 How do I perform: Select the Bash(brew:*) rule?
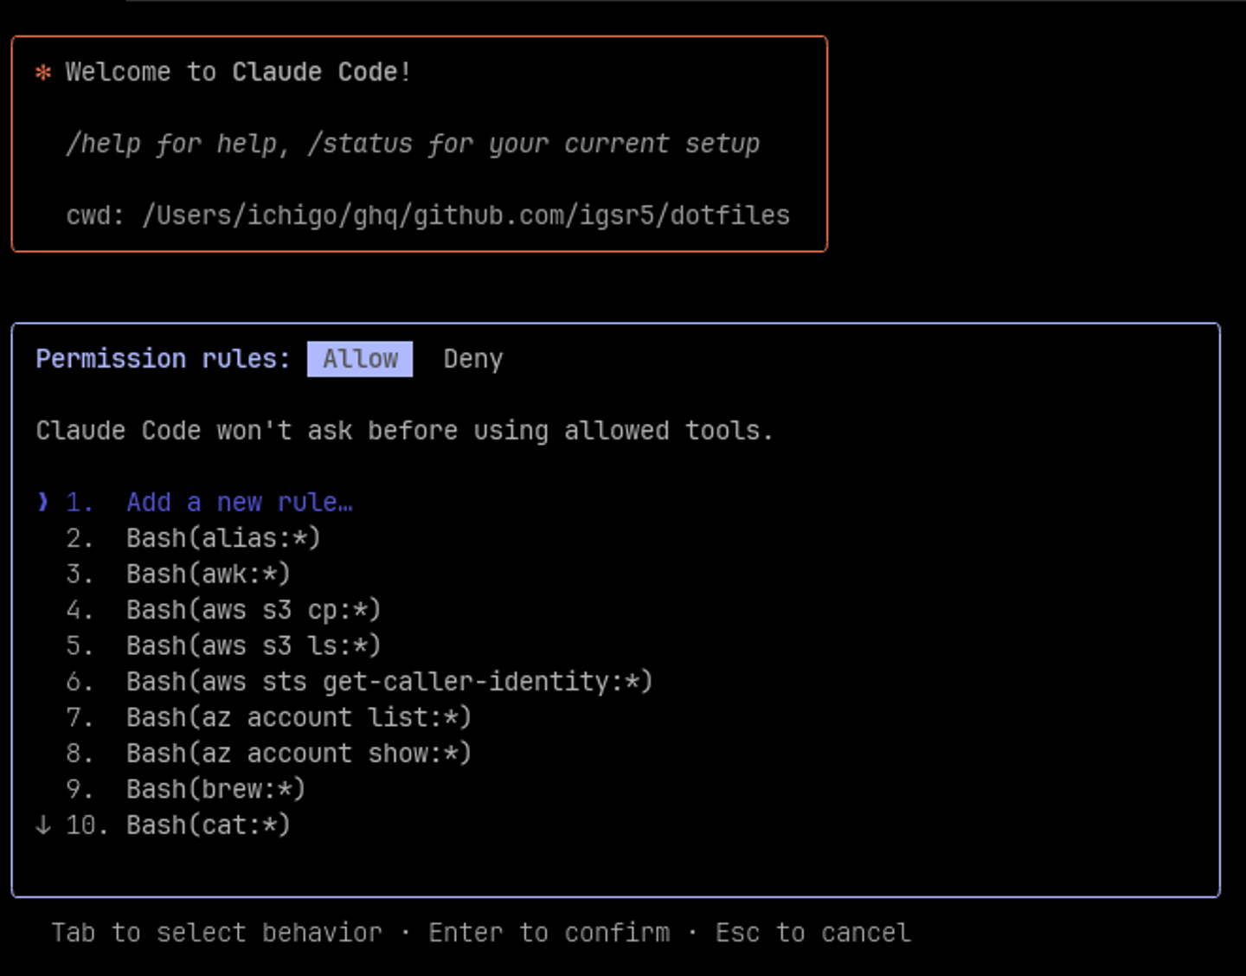pos(215,789)
